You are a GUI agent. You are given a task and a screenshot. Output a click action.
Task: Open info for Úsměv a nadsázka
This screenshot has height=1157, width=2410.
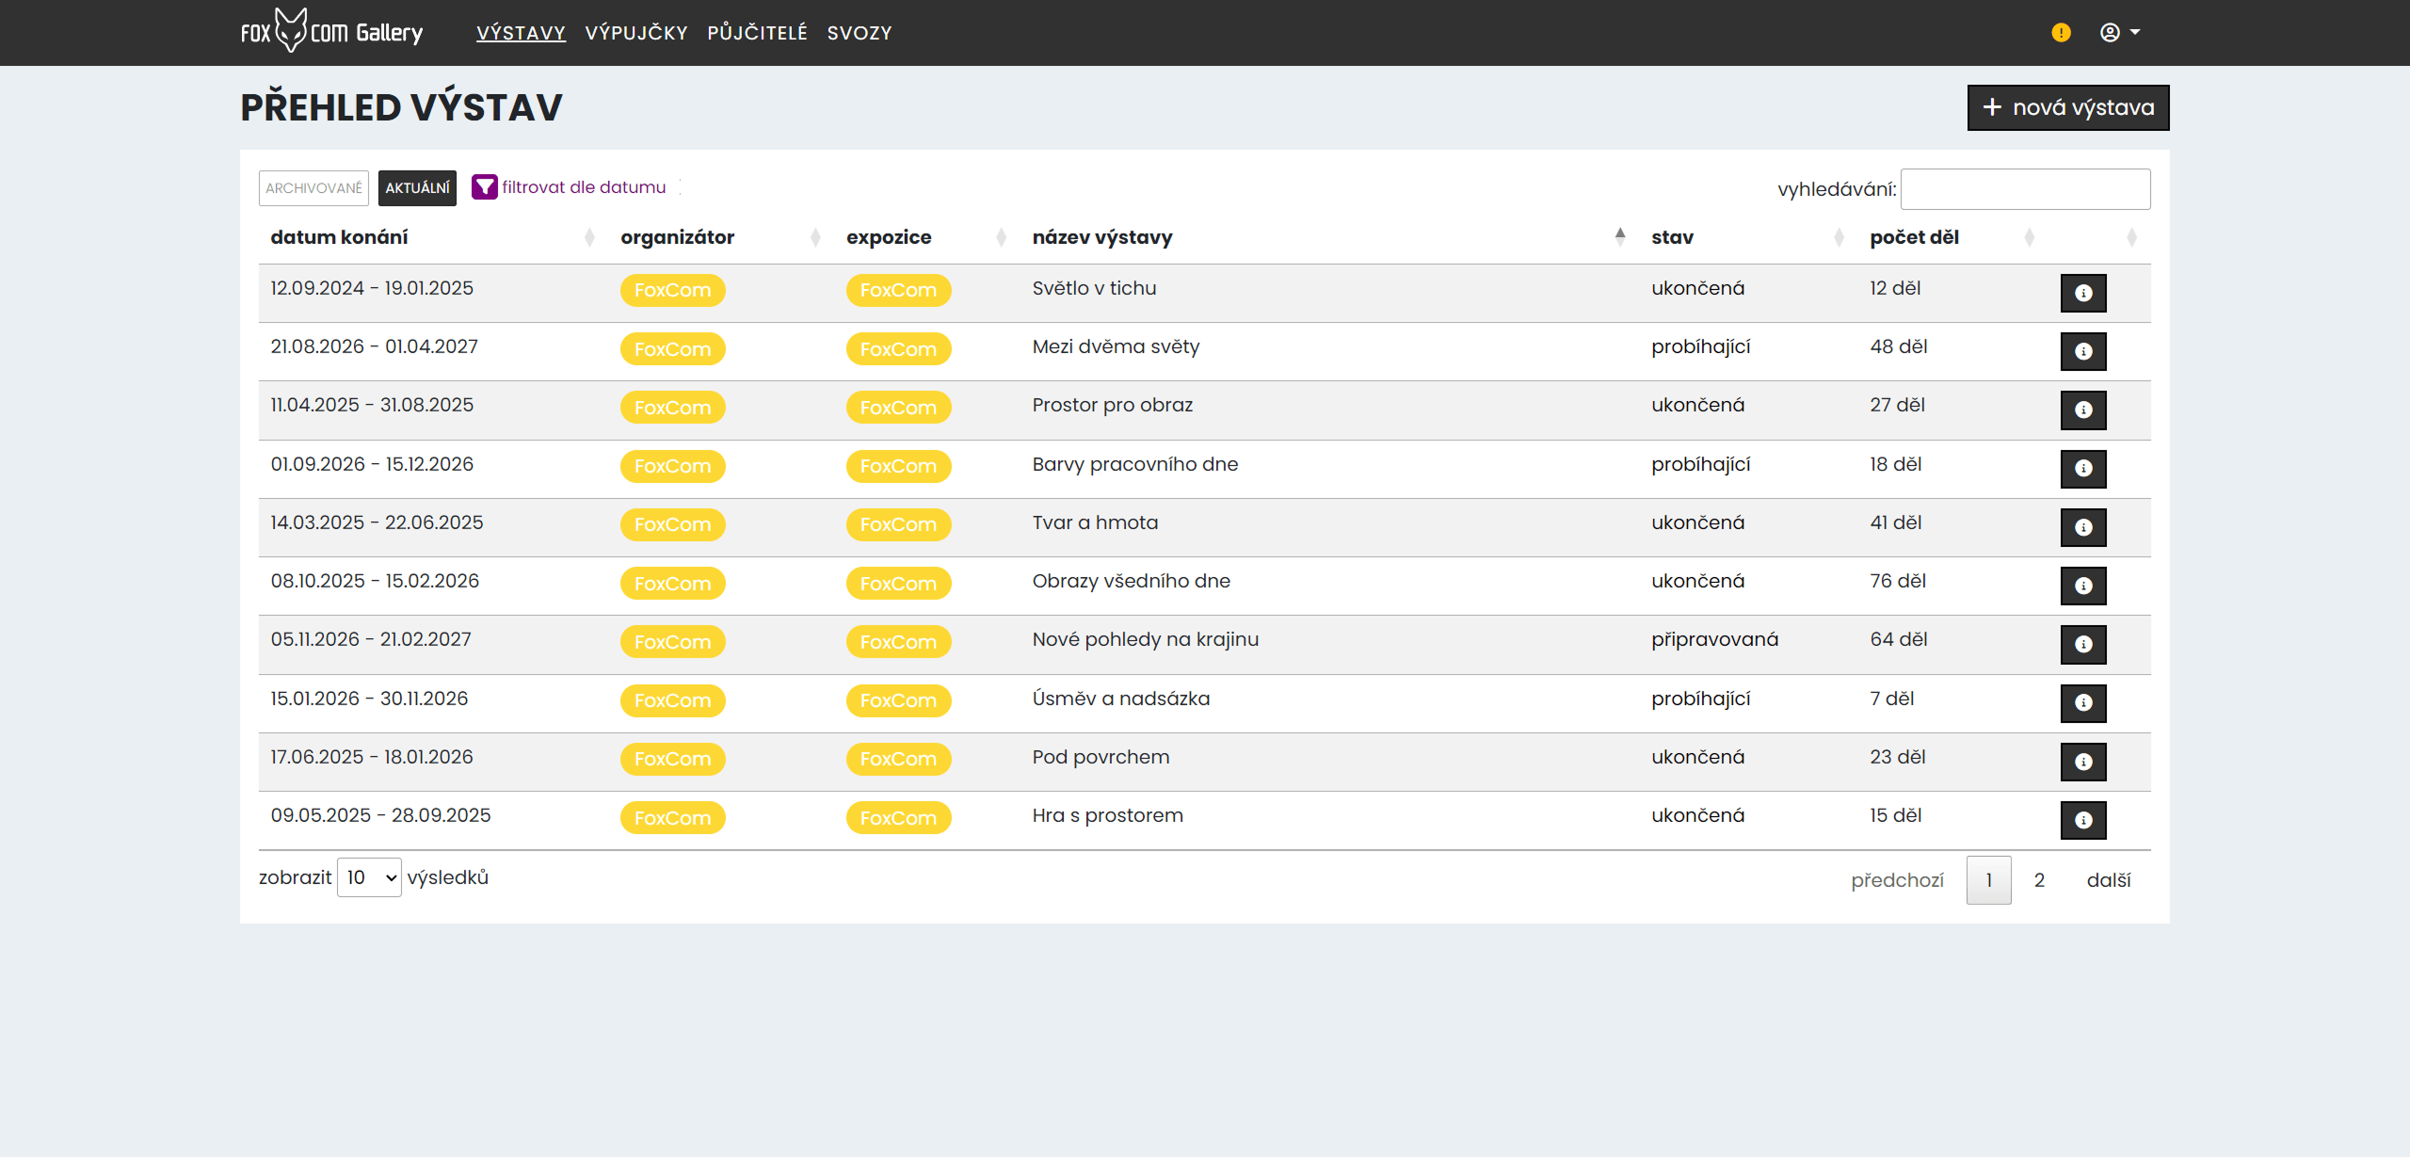click(x=2082, y=702)
